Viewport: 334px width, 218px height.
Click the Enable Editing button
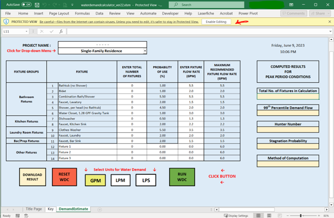click(x=216, y=21)
